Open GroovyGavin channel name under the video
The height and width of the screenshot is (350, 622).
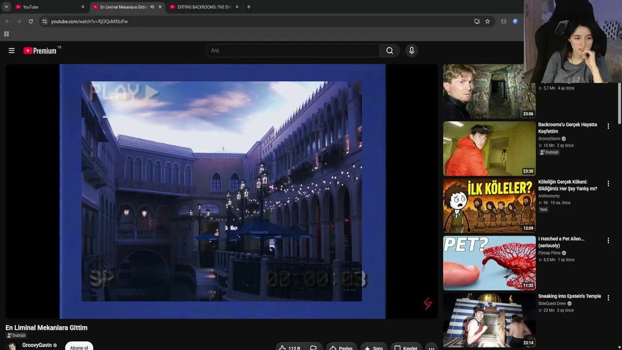pos(37,345)
